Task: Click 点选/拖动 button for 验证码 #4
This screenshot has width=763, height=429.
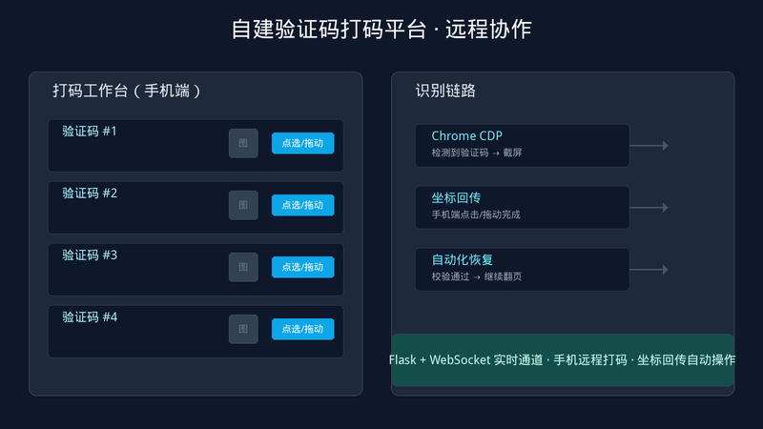Action: pos(302,329)
